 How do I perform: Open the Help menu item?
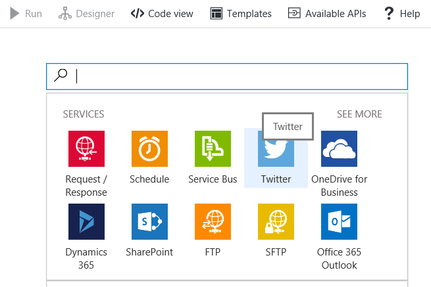point(402,13)
